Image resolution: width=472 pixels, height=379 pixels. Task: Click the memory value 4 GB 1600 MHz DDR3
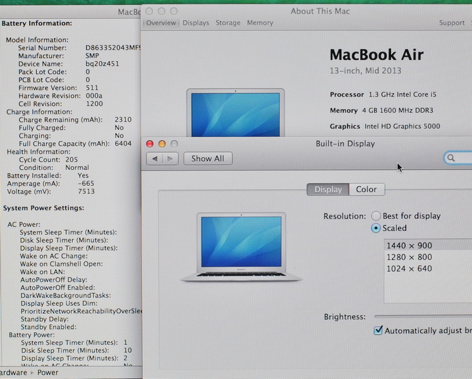point(397,111)
